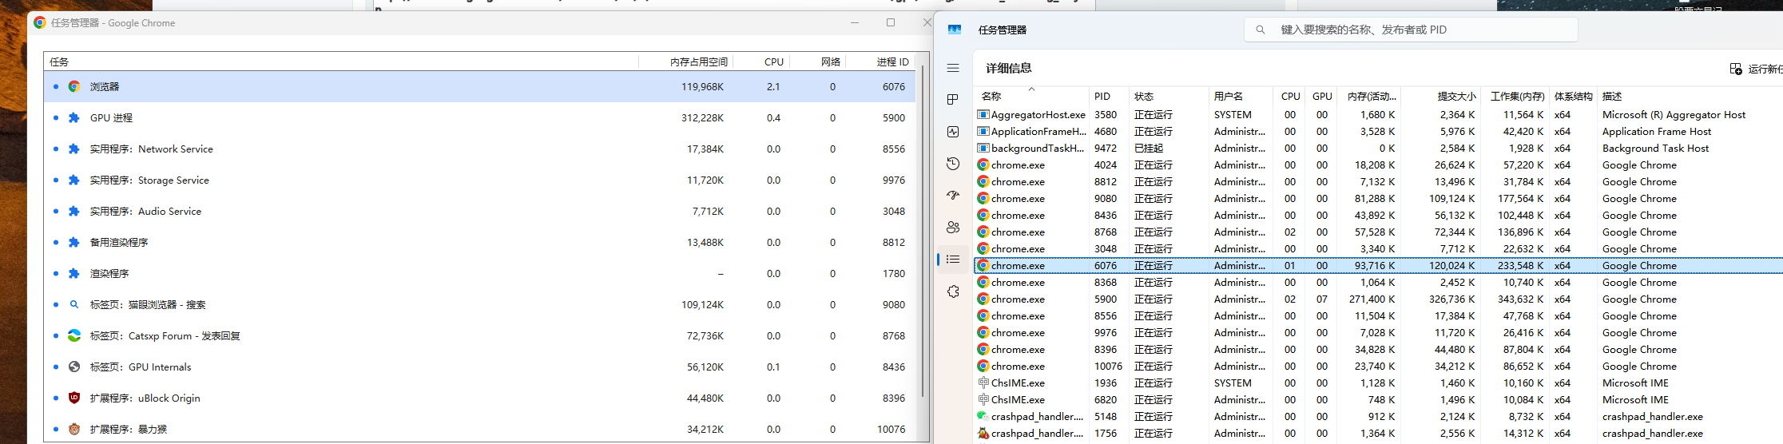
Task: Click the magnifier icon in the Task Manager search box
Action: [x=1261, y=30]
